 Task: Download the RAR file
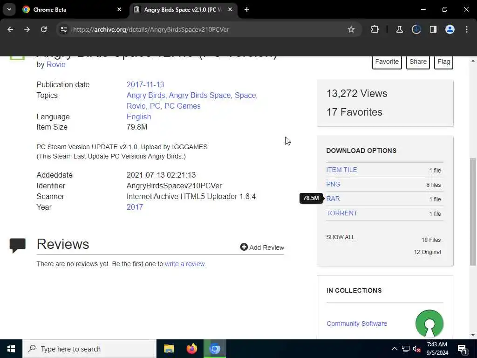tap(333, 199)
